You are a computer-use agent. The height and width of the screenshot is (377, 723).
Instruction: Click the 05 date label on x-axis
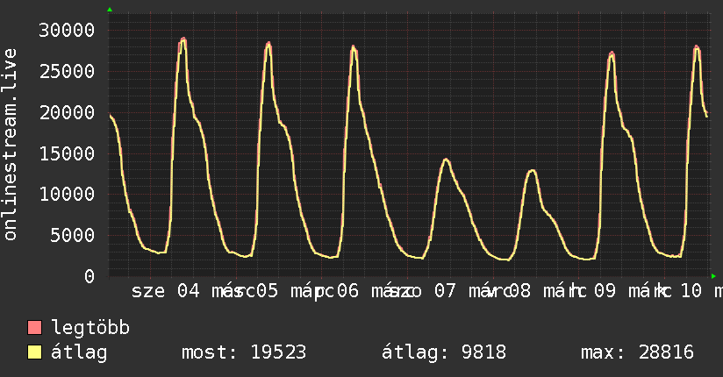[268, 291]
